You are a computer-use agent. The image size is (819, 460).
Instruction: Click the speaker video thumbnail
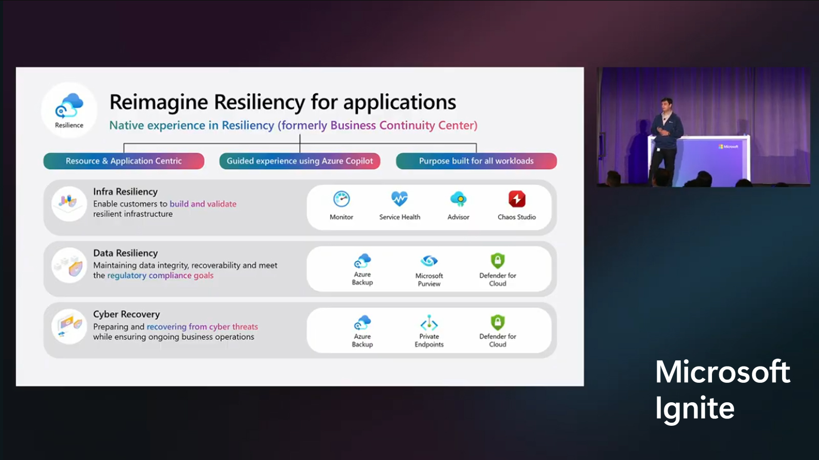tap(703, 126)
